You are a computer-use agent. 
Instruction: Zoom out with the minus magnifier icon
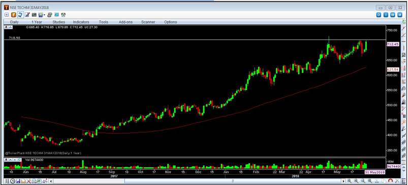coord(363,181)
